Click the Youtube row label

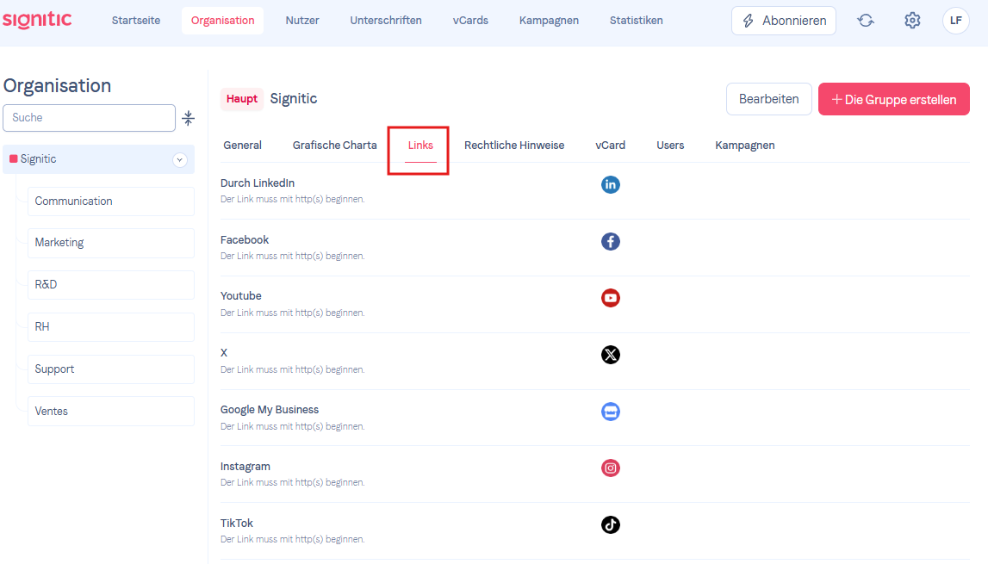coord(240,295)
